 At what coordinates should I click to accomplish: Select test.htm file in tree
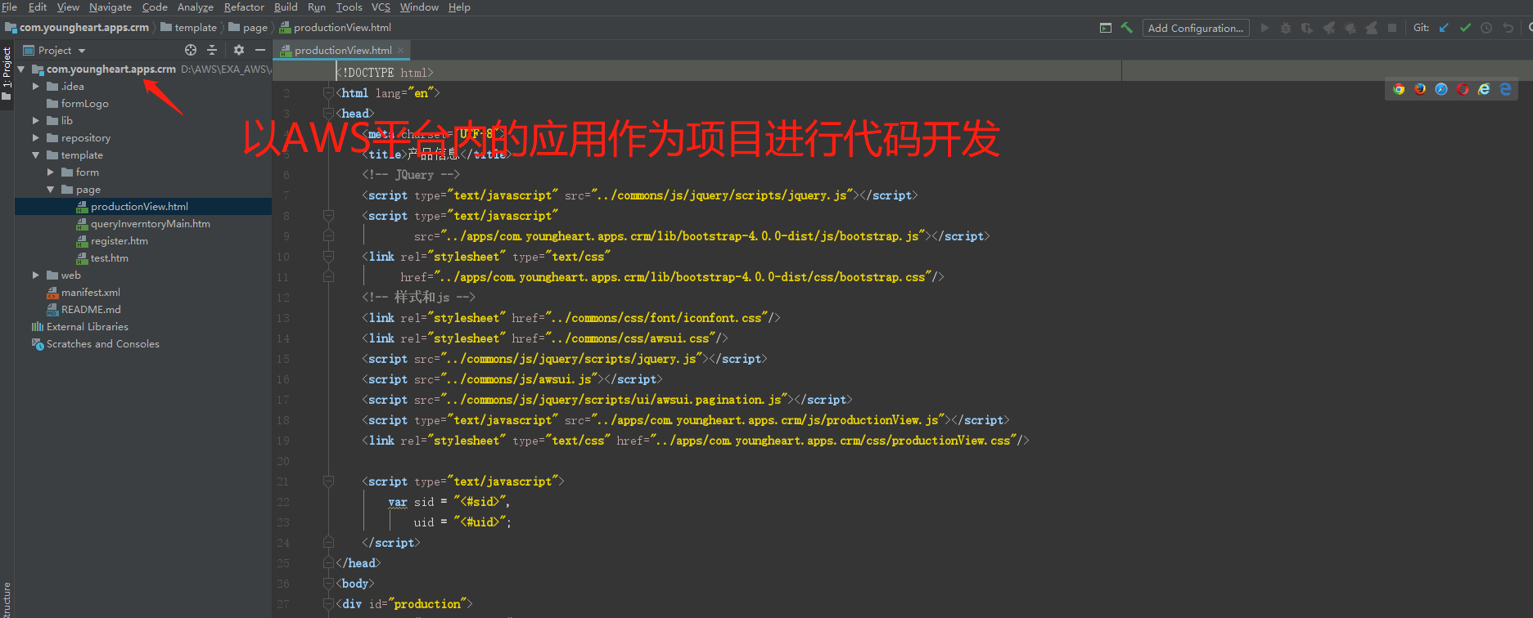tap(109, 257)
